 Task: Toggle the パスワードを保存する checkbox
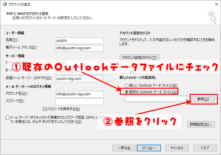45,109
